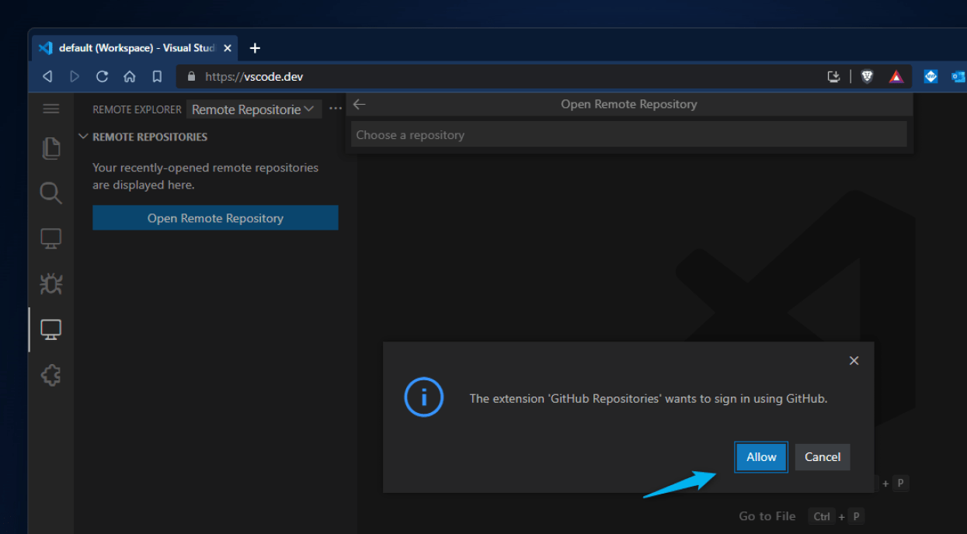Select the active Remote Explorer monitor icon
The image size is (967, 534).
tap(50, 329)
